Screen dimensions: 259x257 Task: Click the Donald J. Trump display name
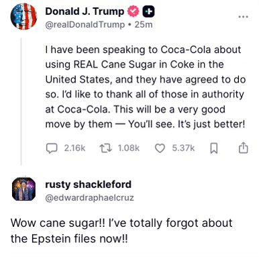click(85, 11)
